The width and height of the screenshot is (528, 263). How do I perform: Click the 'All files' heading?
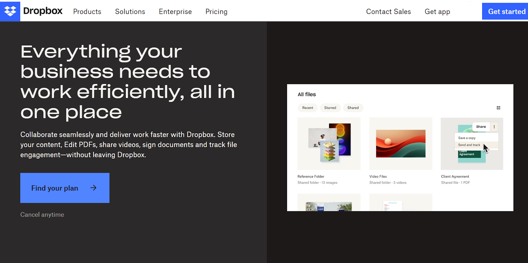(x=307, y=94)
